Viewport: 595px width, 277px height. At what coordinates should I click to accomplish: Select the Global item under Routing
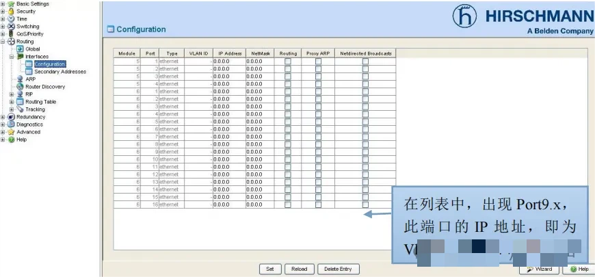pos(33,49)
